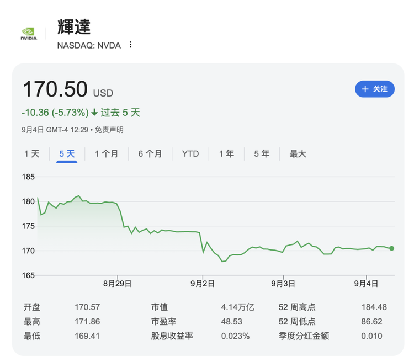Click the 关注 follow button
This screenshot has width=414, height=362.
(x=374, y=89)
